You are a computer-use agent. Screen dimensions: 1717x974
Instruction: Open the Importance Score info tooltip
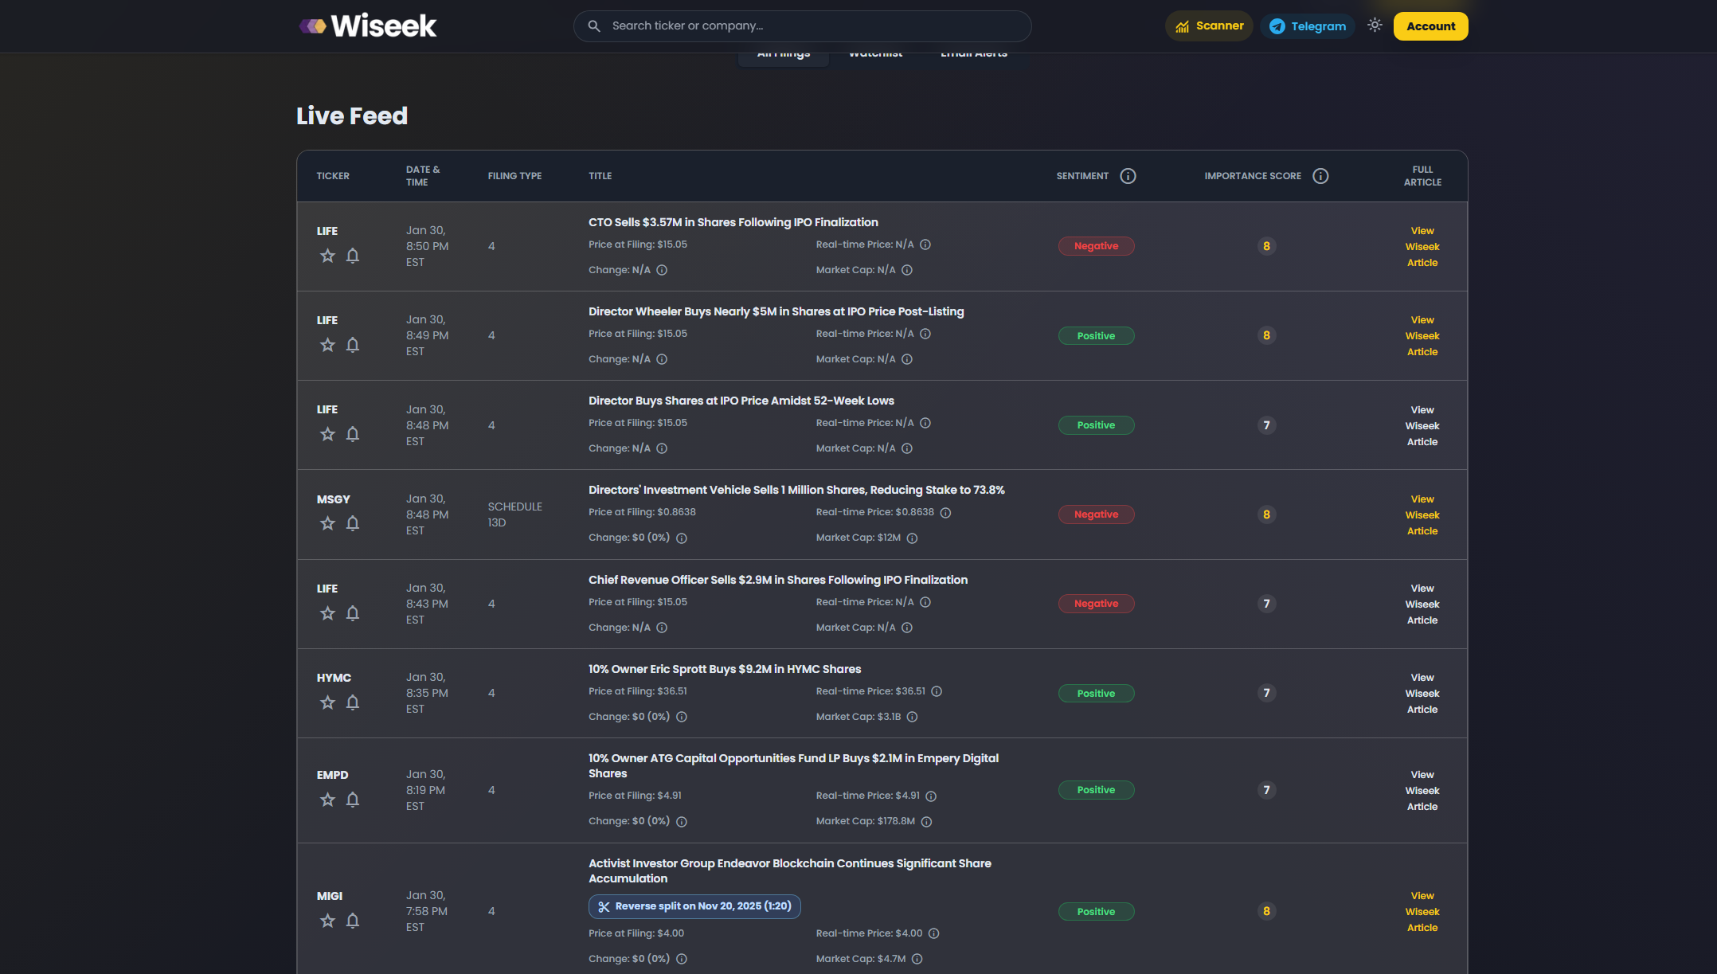click(x=1321, y=176)
